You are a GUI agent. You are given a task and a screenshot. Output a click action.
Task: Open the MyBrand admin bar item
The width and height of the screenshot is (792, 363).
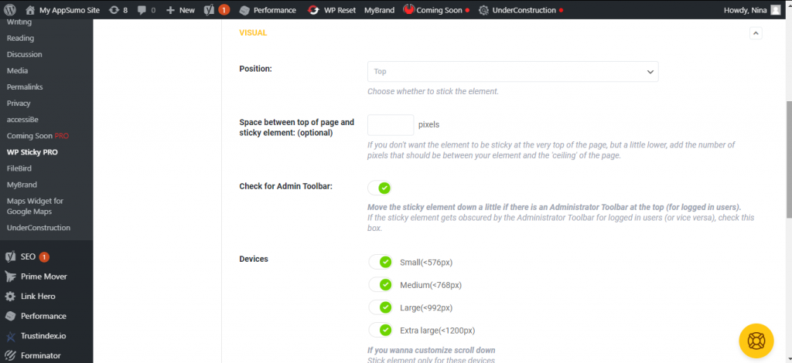point(379,10)
